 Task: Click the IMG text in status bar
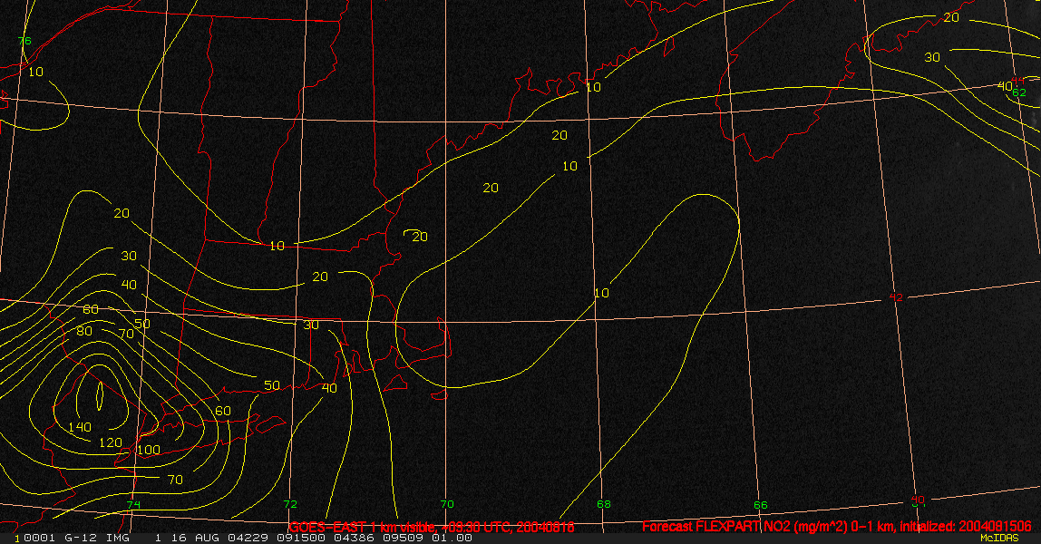tap(118, 538)
